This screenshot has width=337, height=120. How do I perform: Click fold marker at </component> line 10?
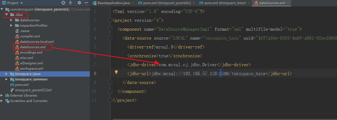point(110,91)
